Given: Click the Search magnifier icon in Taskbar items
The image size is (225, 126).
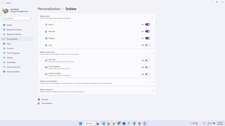Looking at the screenshot, I should [x=46, y=25].
